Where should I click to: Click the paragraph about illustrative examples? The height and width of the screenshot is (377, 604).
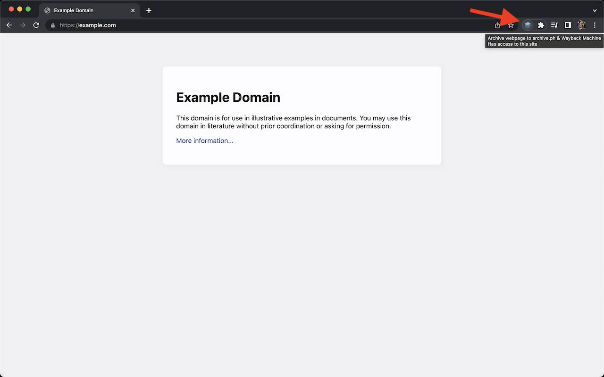click(x=294, y=122)
